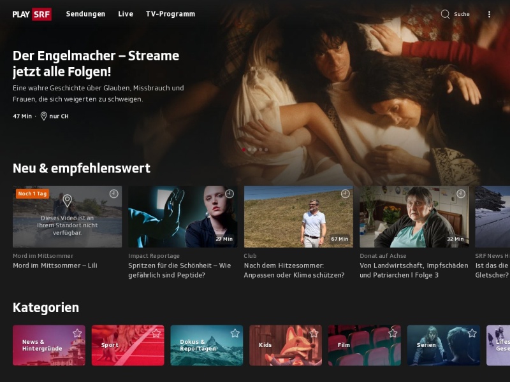Click the '27 Min' duration badge
This screenshot has height=382, width=510.
(x=224, y=239)
